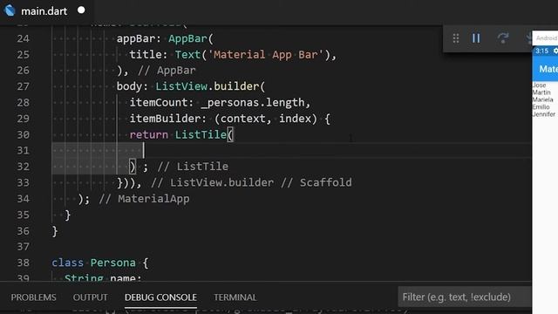The image size is (558, 314).
Task: Click the unsaved-changes dot on the main.dart tab
Action: pos(81,10)
